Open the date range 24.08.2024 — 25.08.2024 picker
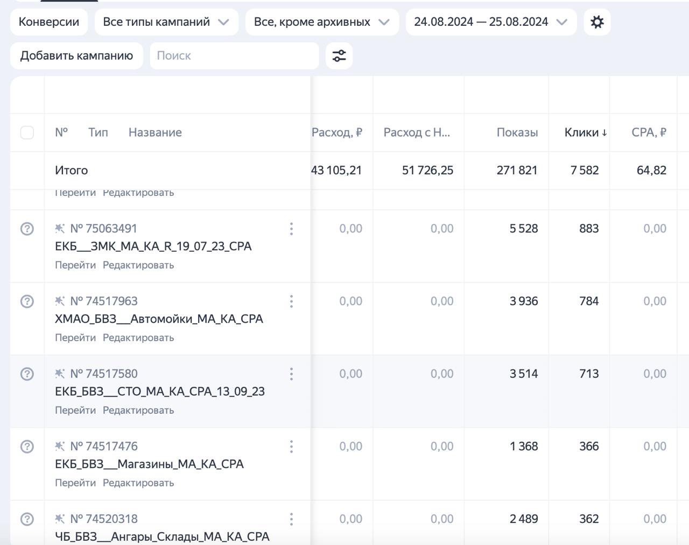Screen dimensions: 689x545 (490, 22)
